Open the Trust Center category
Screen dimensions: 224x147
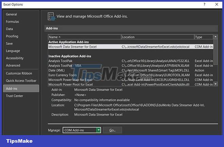point(15,96)
